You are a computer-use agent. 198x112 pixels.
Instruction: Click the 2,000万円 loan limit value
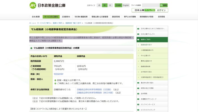(x=59, y=61)
